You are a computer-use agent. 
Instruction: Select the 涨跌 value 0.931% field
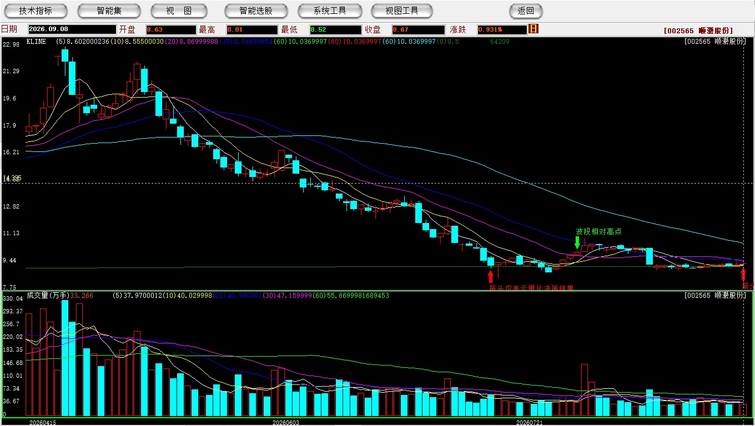point(501,29)
